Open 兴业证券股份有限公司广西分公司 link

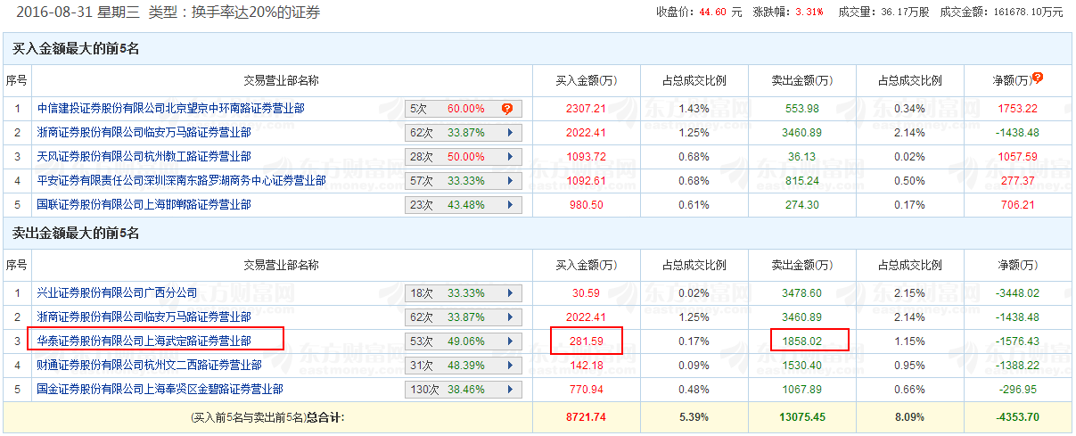point(118,292)
